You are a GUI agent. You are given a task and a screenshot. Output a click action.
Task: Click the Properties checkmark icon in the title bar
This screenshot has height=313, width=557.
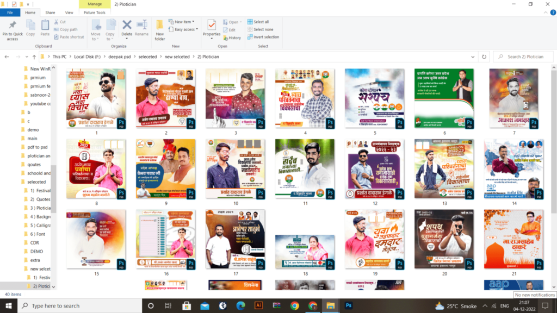[14, 4]
